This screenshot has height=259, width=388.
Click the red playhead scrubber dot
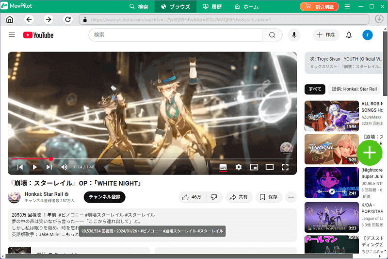(51, 158)
